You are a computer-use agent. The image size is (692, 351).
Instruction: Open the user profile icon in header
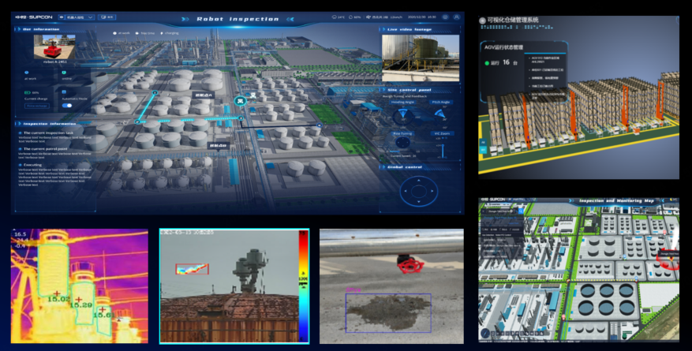pyautogui.click(x=456, y=17)
